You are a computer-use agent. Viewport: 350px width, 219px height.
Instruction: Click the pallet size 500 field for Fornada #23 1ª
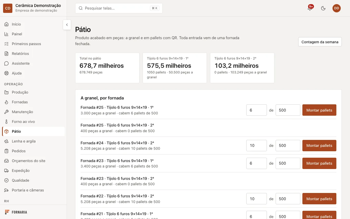pos(288,163)
